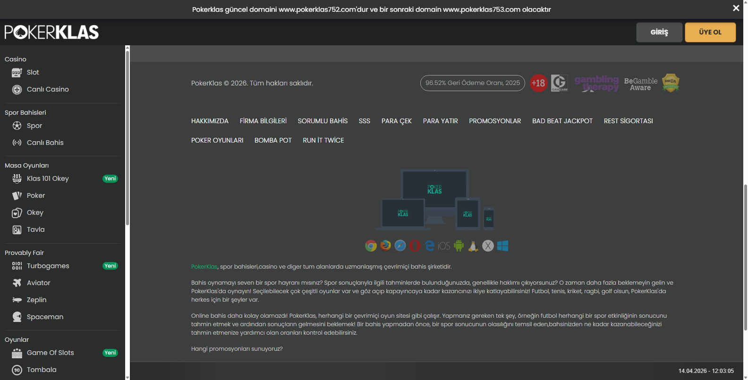Image resolution: width=748 pixels, height=380 pixels.
Task: Click the ÜYE OL signup button
Action: pyautogui.click(x=710, y=32)
